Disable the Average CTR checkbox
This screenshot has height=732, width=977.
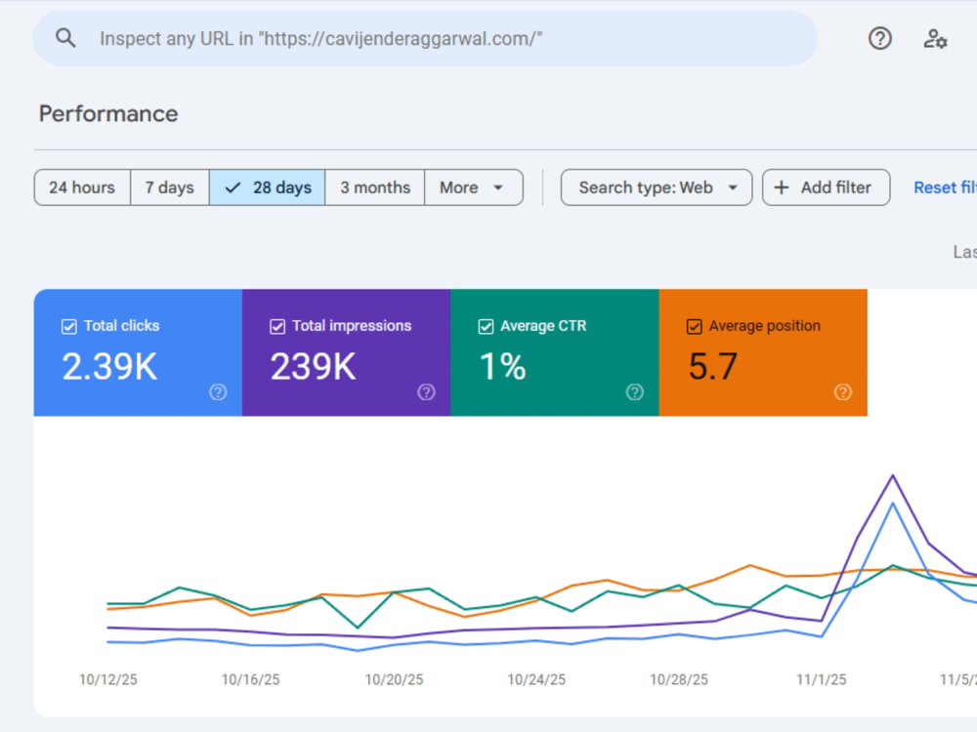[486, 326]
